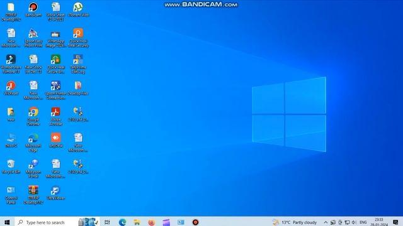Open the Adobe Acrobat desktop shortcut
This screenshot has width=403, height=226.
click(x=56, y=116)
